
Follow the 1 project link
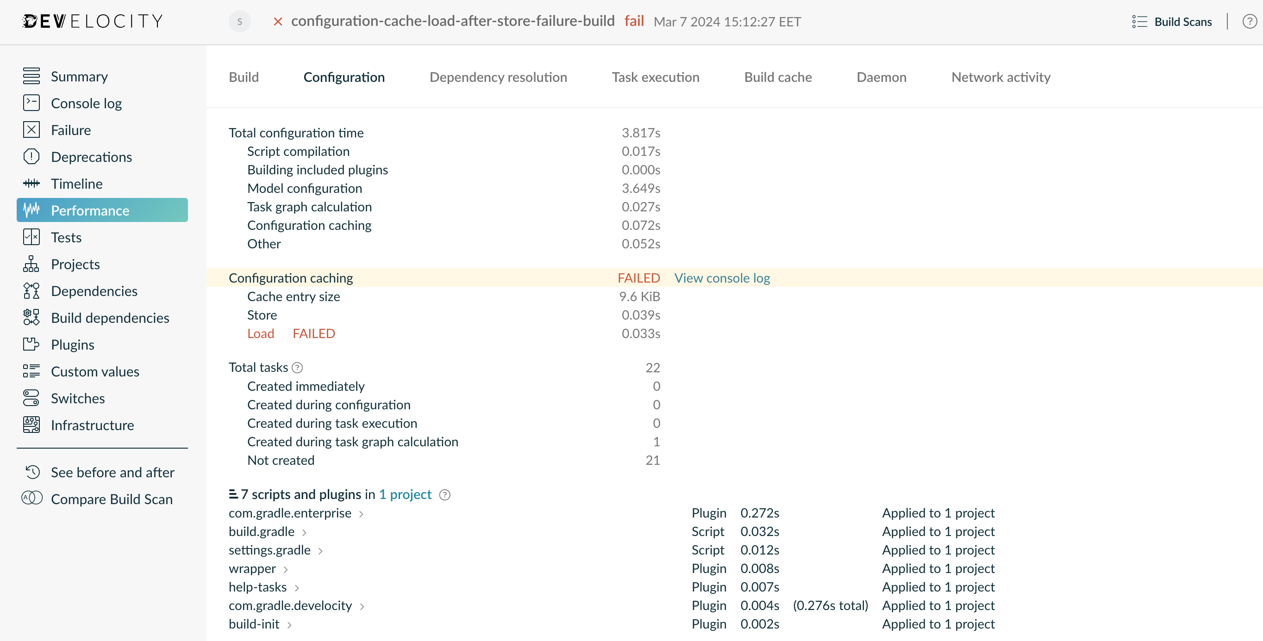coord(405,494)
